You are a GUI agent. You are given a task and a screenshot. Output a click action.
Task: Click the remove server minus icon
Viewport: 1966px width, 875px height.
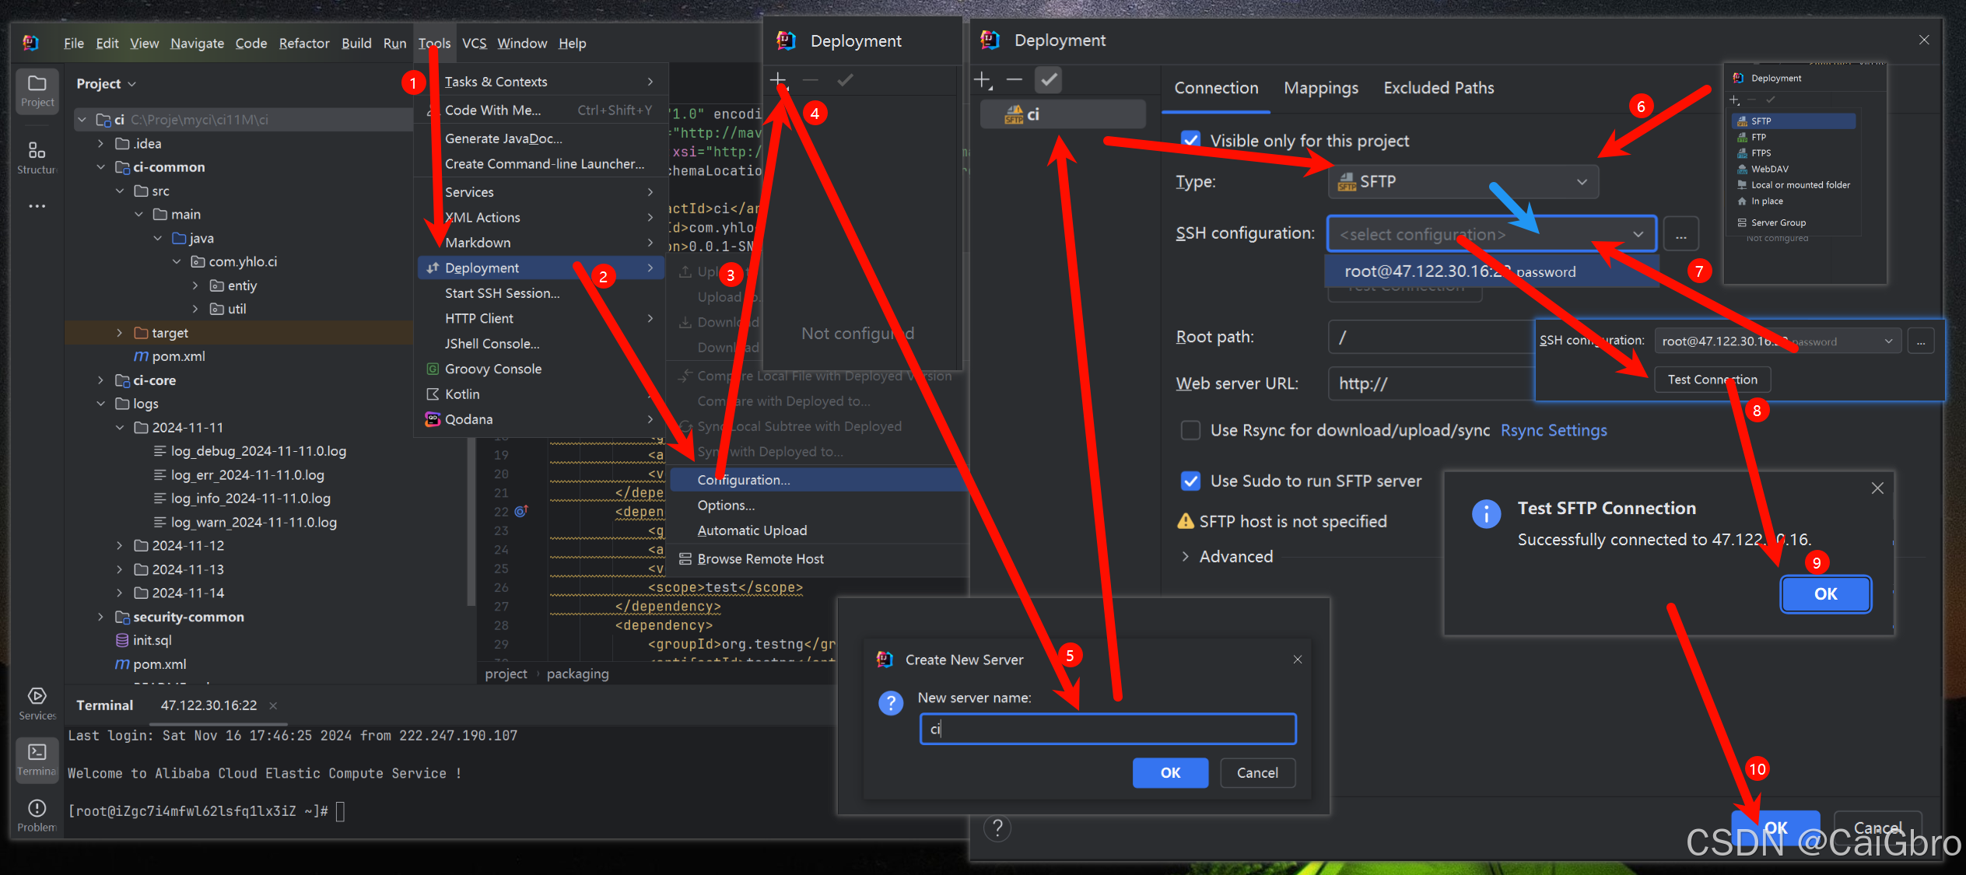point(1014,79)
